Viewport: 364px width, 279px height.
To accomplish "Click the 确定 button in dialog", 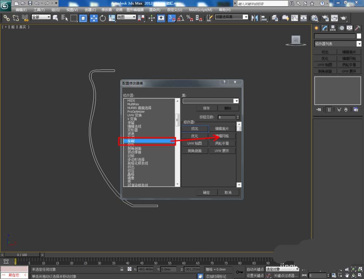I will pyautogui.click(x=206, y=193).
